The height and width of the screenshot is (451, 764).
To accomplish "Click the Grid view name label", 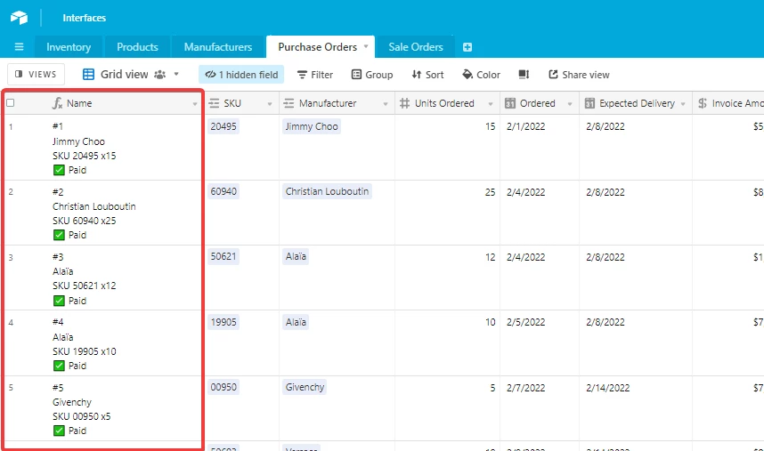I will point(125,75).
